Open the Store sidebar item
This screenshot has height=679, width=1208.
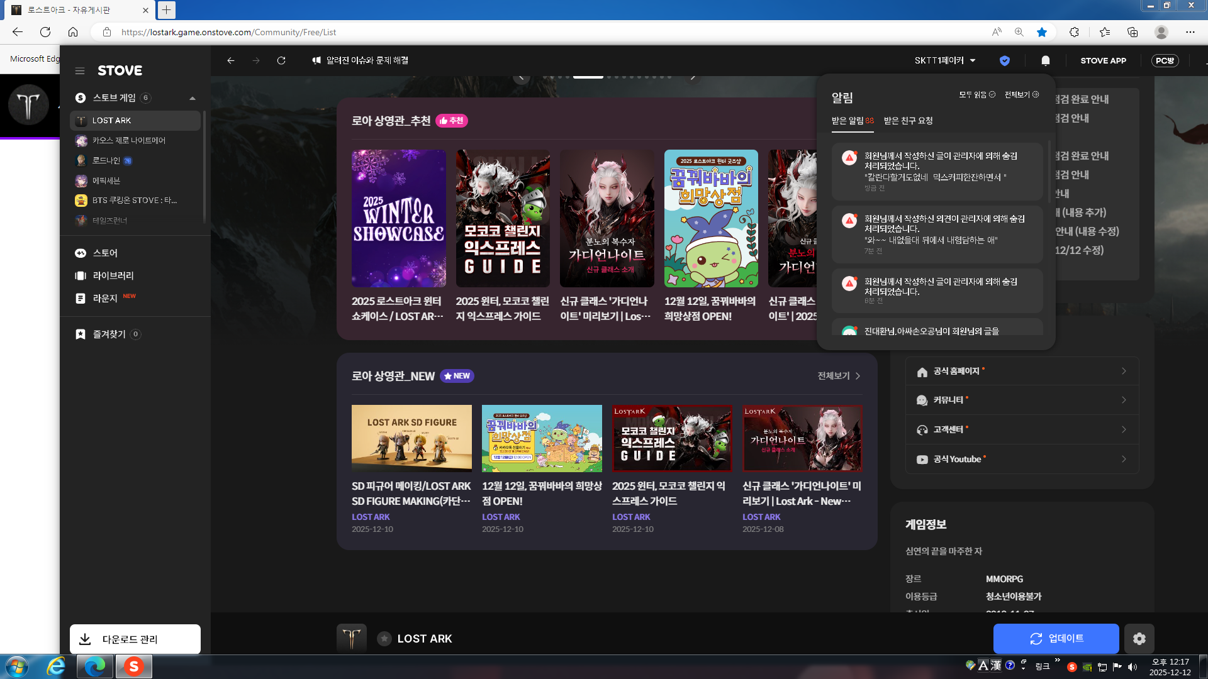(x=105, y=253)
